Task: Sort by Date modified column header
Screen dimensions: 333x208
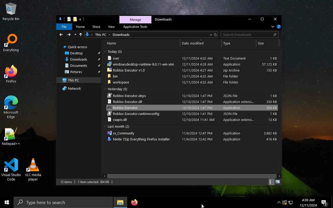Action: (201, 43)
